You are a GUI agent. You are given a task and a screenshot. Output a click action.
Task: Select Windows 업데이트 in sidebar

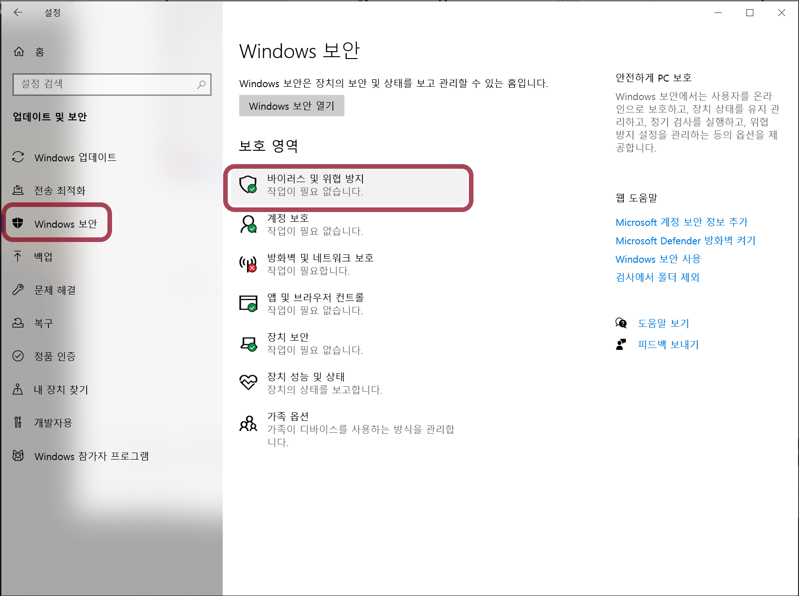(111, 157)
